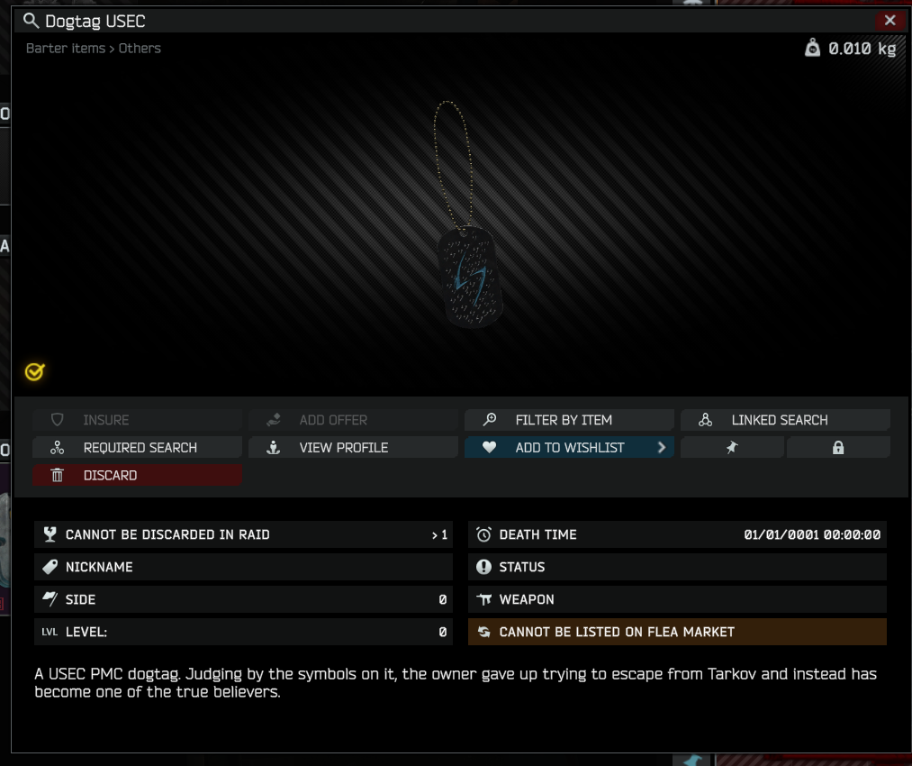Screen dimensions: 912x766
Task: Select the Level attribute row
Action: 243,632
